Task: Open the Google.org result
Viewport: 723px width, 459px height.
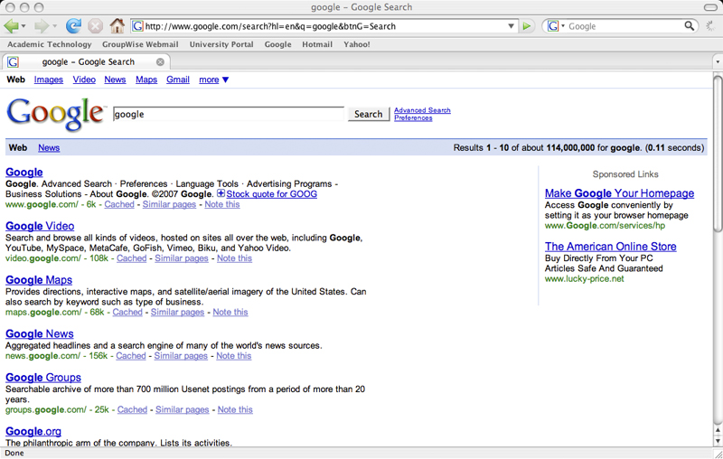Action: click(33, 432)
